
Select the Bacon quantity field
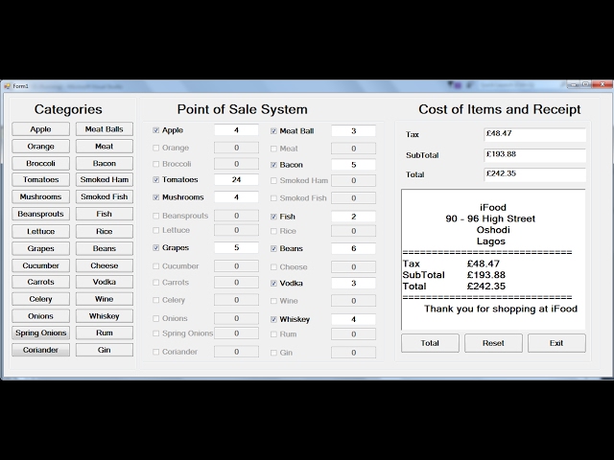coord(354,165)
